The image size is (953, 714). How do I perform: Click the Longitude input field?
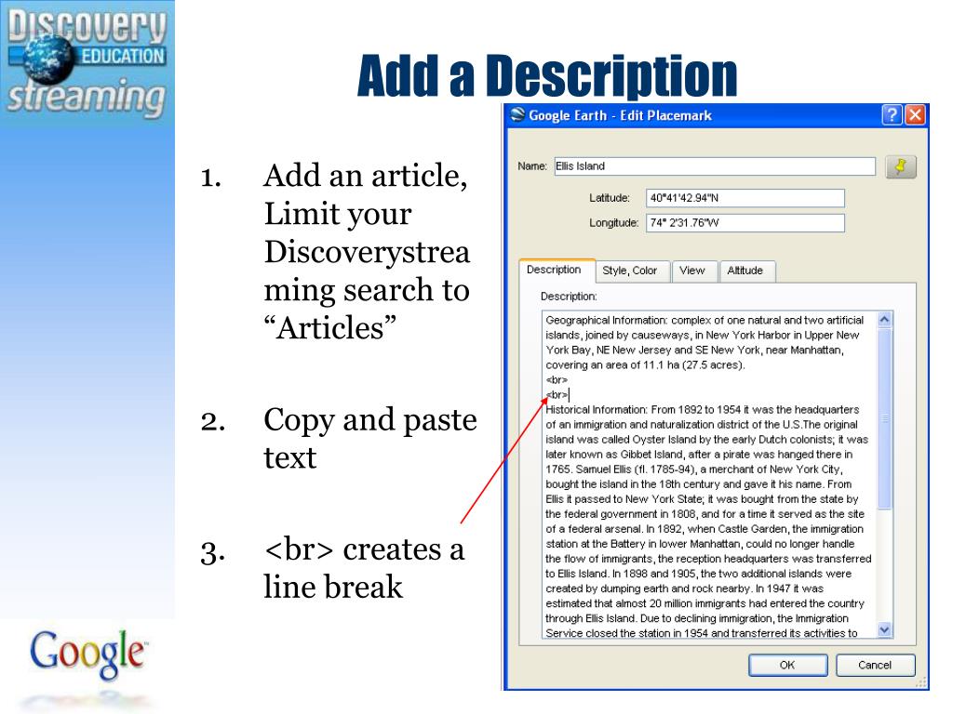click(745, 223)
